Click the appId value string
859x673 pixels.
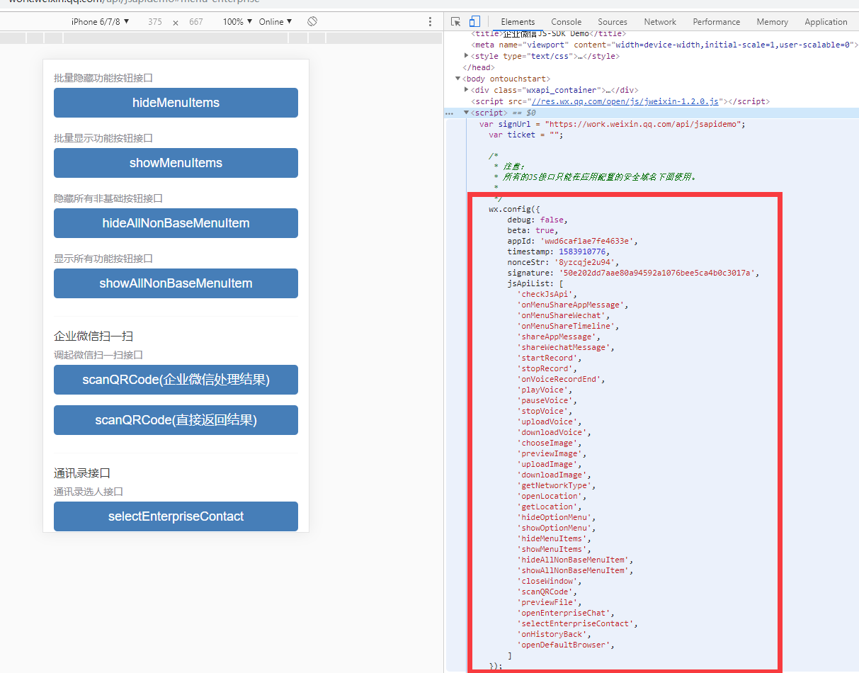[587, 241]
